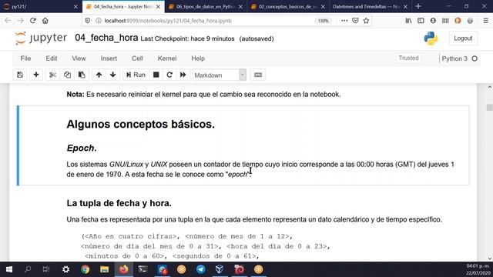Bookmark this page with the star
The image size is (493, 277).
366,21
